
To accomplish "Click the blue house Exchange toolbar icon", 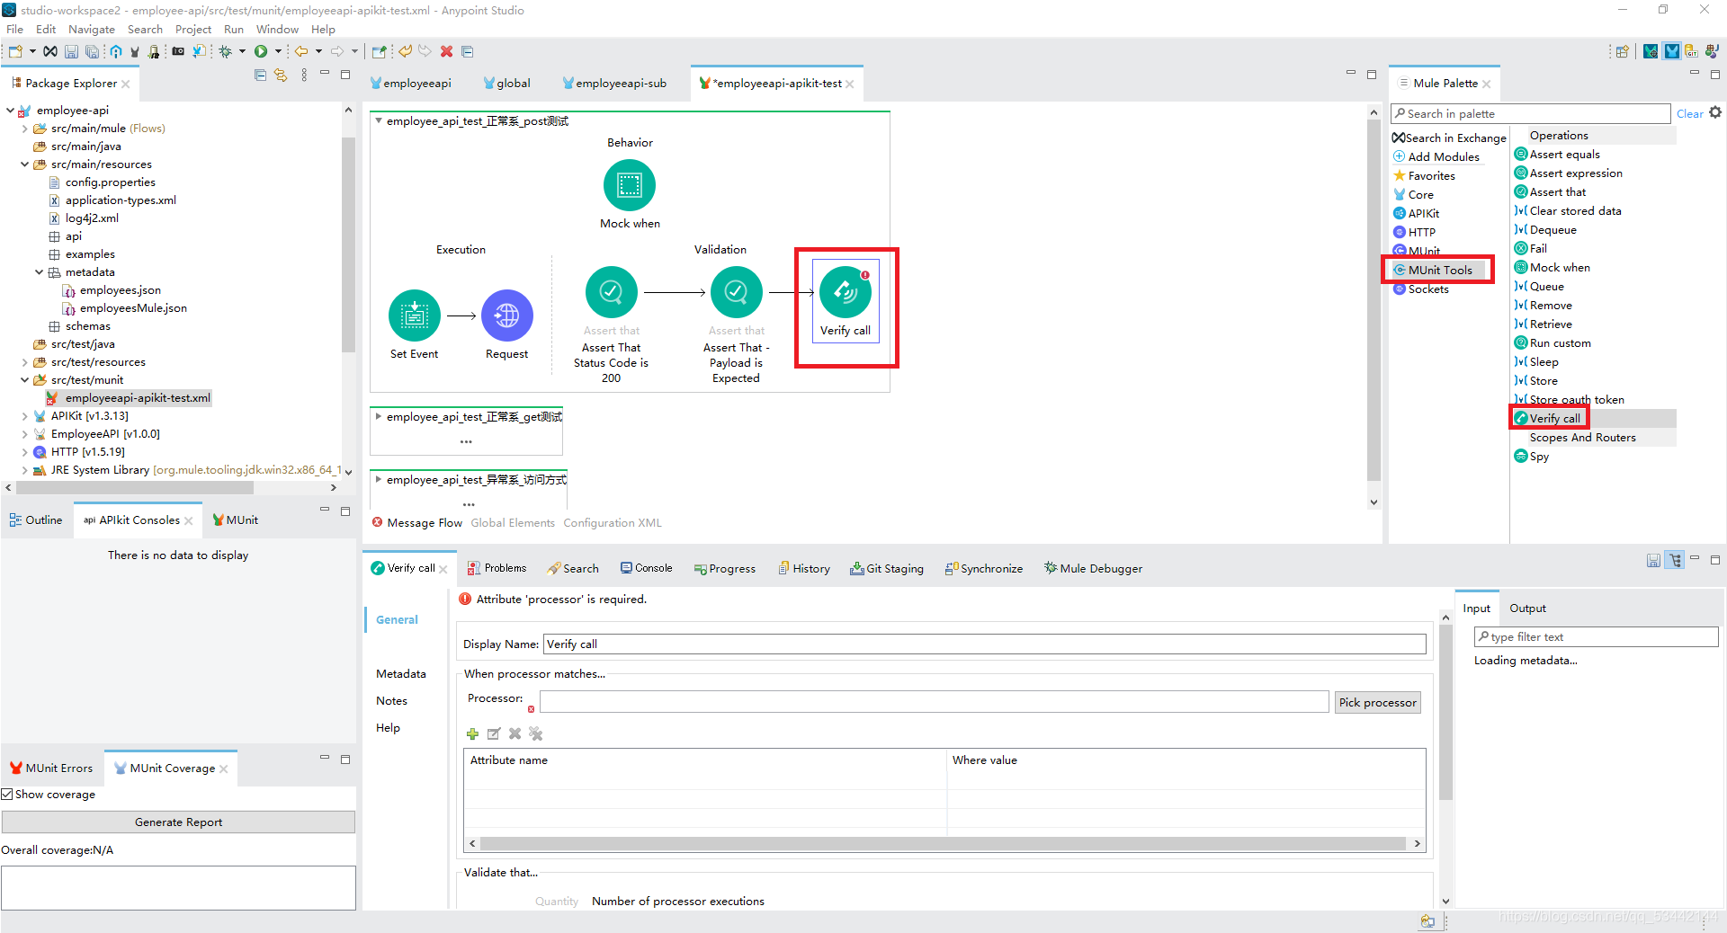I will (116, 51).
